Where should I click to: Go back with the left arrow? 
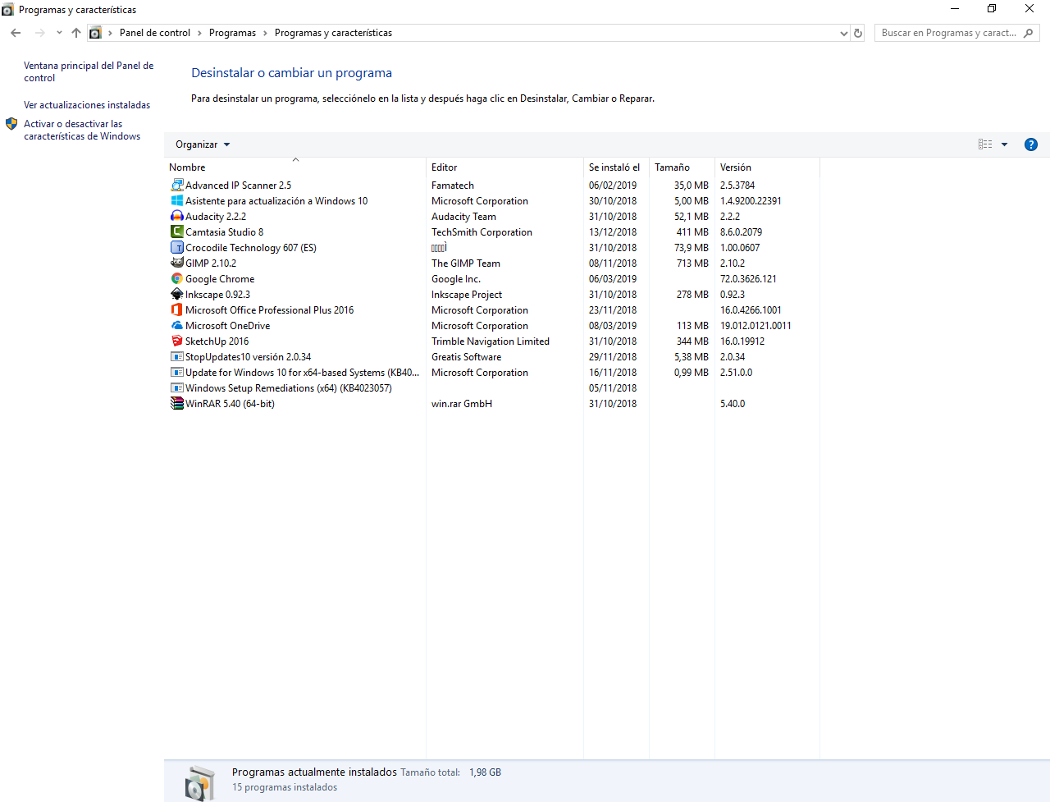16,33
